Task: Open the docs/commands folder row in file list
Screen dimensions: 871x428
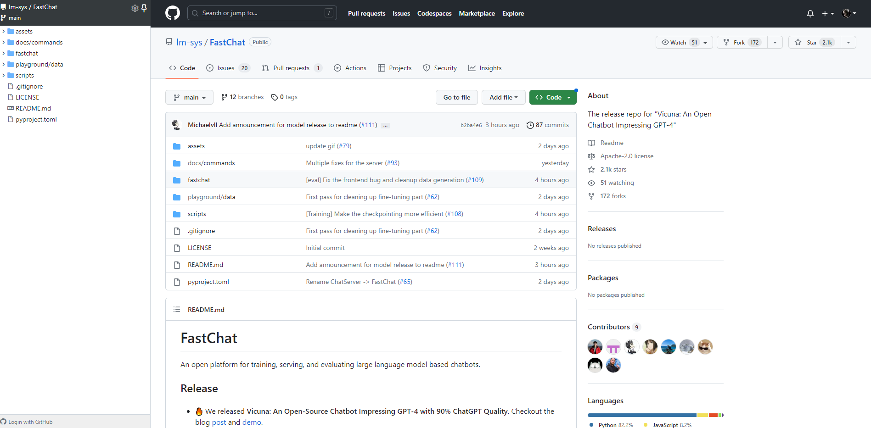Action: [211, 163]
